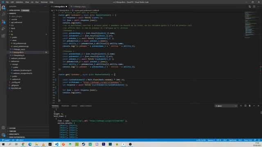Open the Accounts icon in activity bar
262x147 pixels.
3,128
